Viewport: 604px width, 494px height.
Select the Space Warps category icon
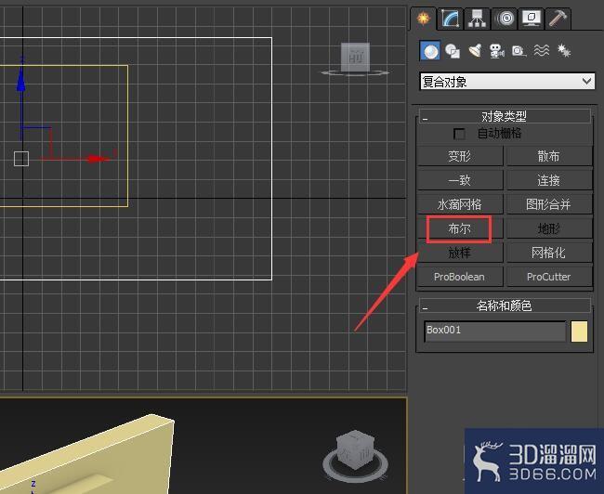tap(541, 51)
